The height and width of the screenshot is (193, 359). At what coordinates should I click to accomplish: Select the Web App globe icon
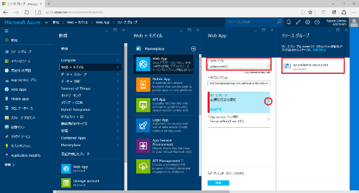pos(143,64)
